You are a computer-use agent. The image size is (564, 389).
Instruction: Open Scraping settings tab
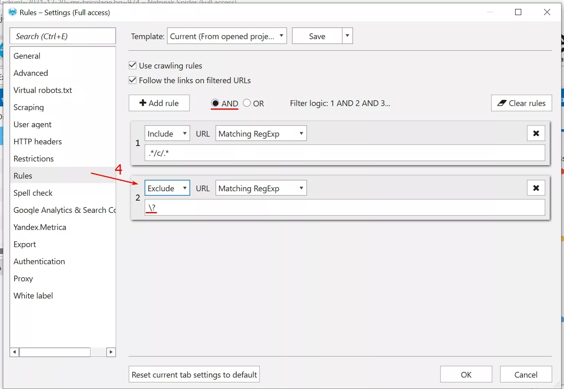click(x=63, y=107)
